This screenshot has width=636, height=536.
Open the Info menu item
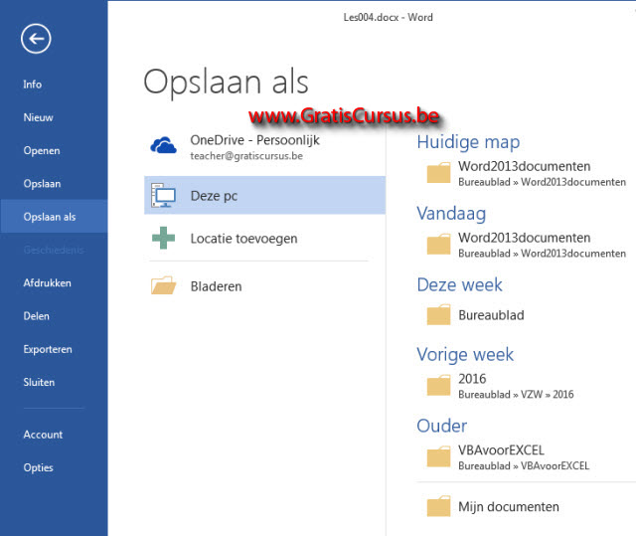click(x=32, y=85)
